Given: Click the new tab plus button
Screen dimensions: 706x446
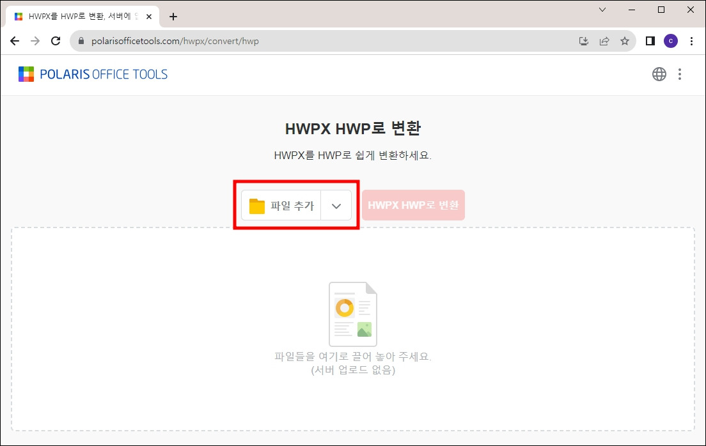Looking at the screenshot, I should [173, 17].
